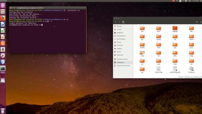Select Computer in the Files sidebar
Image resolution: width=202 pixels, height=114 pixels.
point(123,62)
